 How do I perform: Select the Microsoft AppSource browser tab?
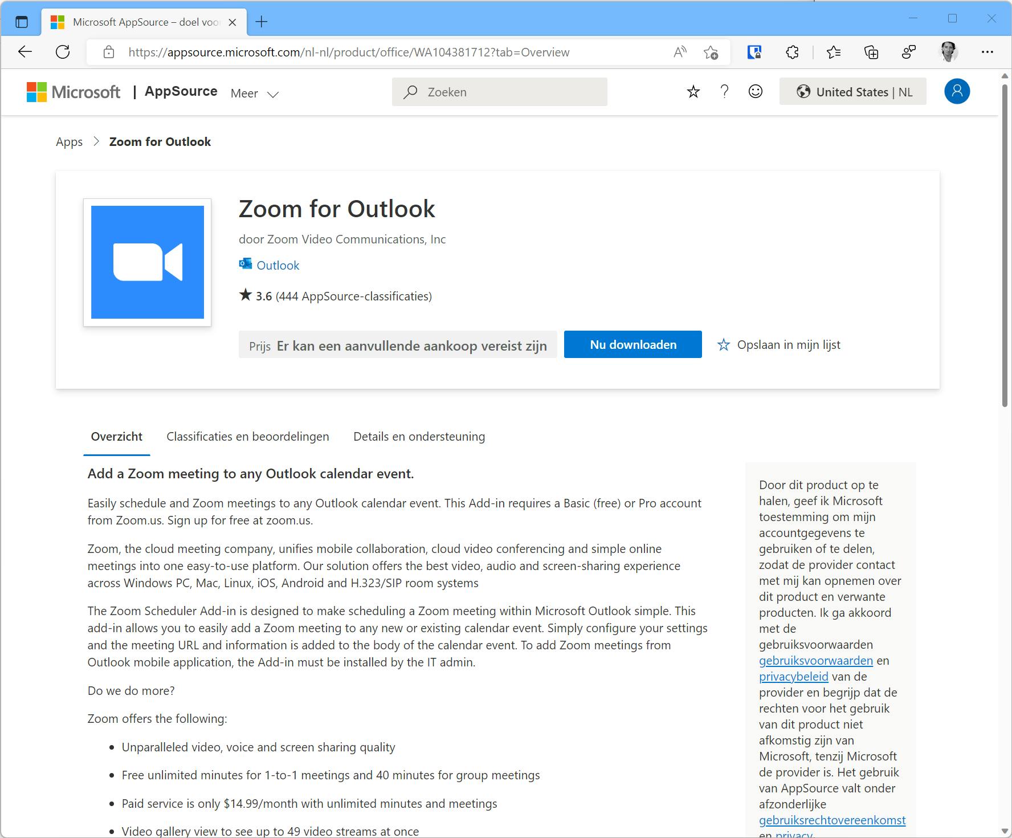[144, 22]
